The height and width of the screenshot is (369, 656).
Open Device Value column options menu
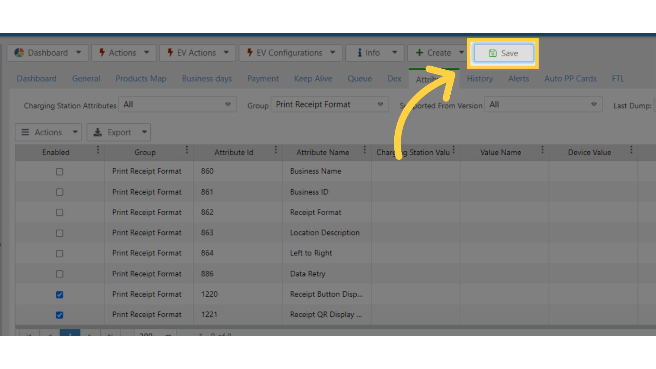[x=631, y=150]
